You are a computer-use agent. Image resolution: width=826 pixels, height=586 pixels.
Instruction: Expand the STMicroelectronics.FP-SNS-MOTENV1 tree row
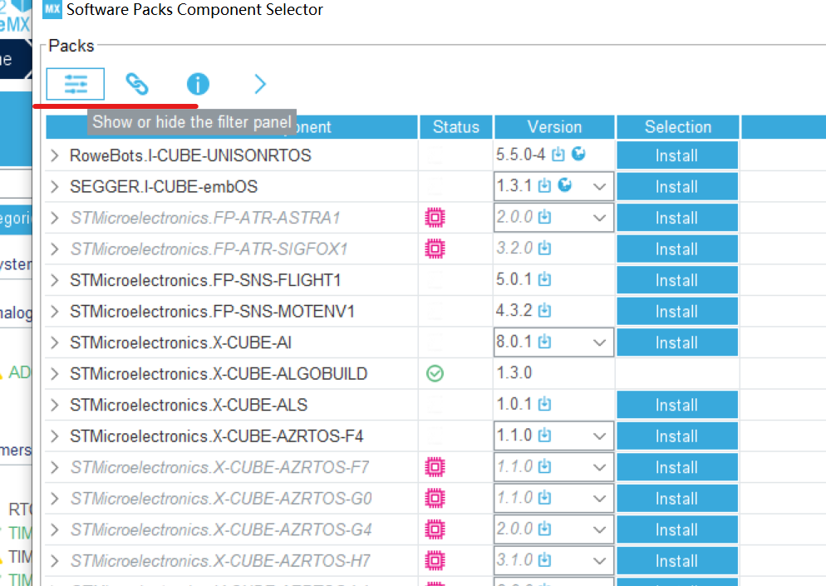point(53,311)
